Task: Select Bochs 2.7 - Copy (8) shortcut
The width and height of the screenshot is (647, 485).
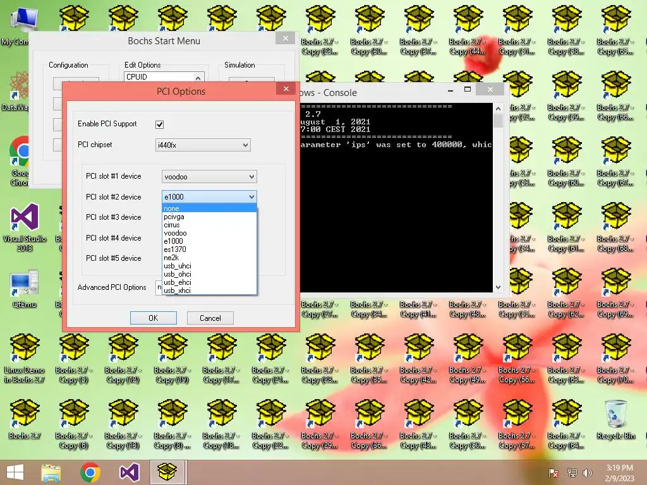Action: [172, 424]
